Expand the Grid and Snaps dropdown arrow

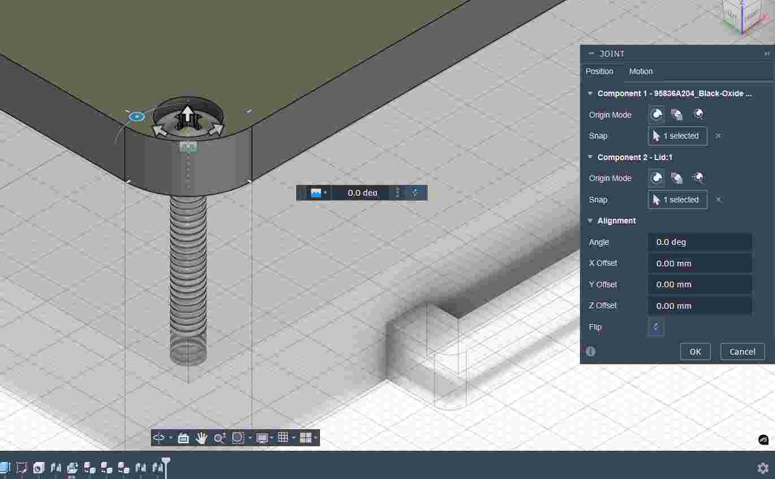(294, 438)
